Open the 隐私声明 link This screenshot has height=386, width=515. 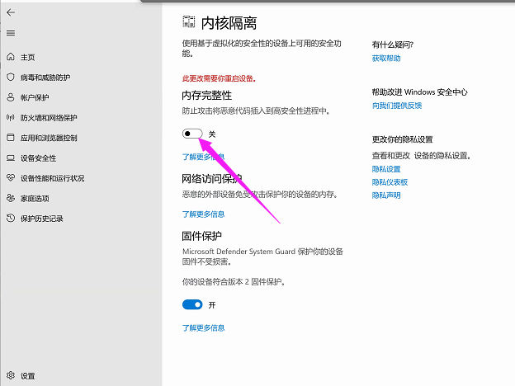coord(386,195)
